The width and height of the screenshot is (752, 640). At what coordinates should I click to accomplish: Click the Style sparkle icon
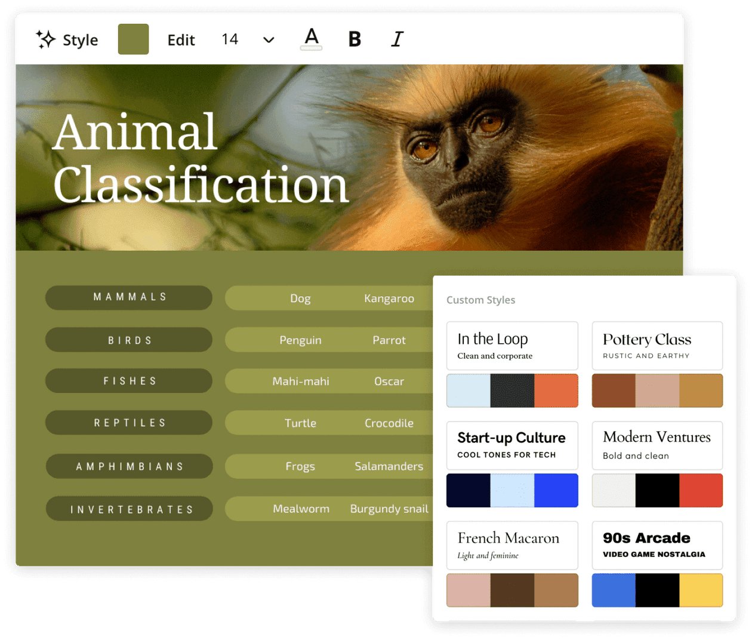tap(45, 39)
